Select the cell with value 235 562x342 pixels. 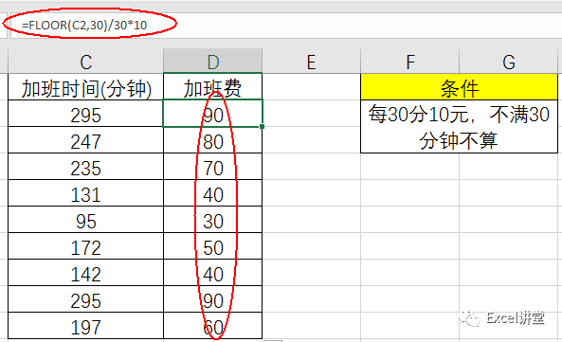click(x=85, y=167)
